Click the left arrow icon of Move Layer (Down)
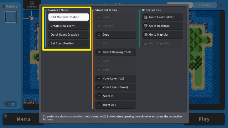This screenshot has height=128, width=228. [x=99, y=87]
